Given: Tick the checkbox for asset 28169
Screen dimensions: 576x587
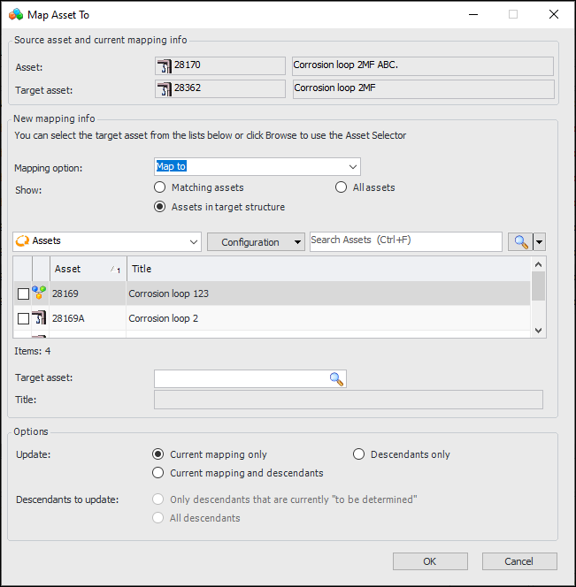Looking at the screenshot, I should tap(23, 293).
